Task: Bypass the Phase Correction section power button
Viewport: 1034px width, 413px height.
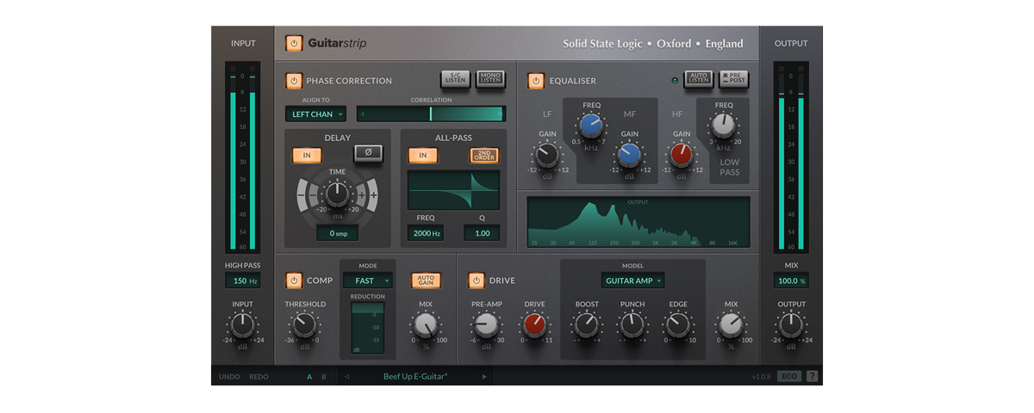Action: coord(294,81)
